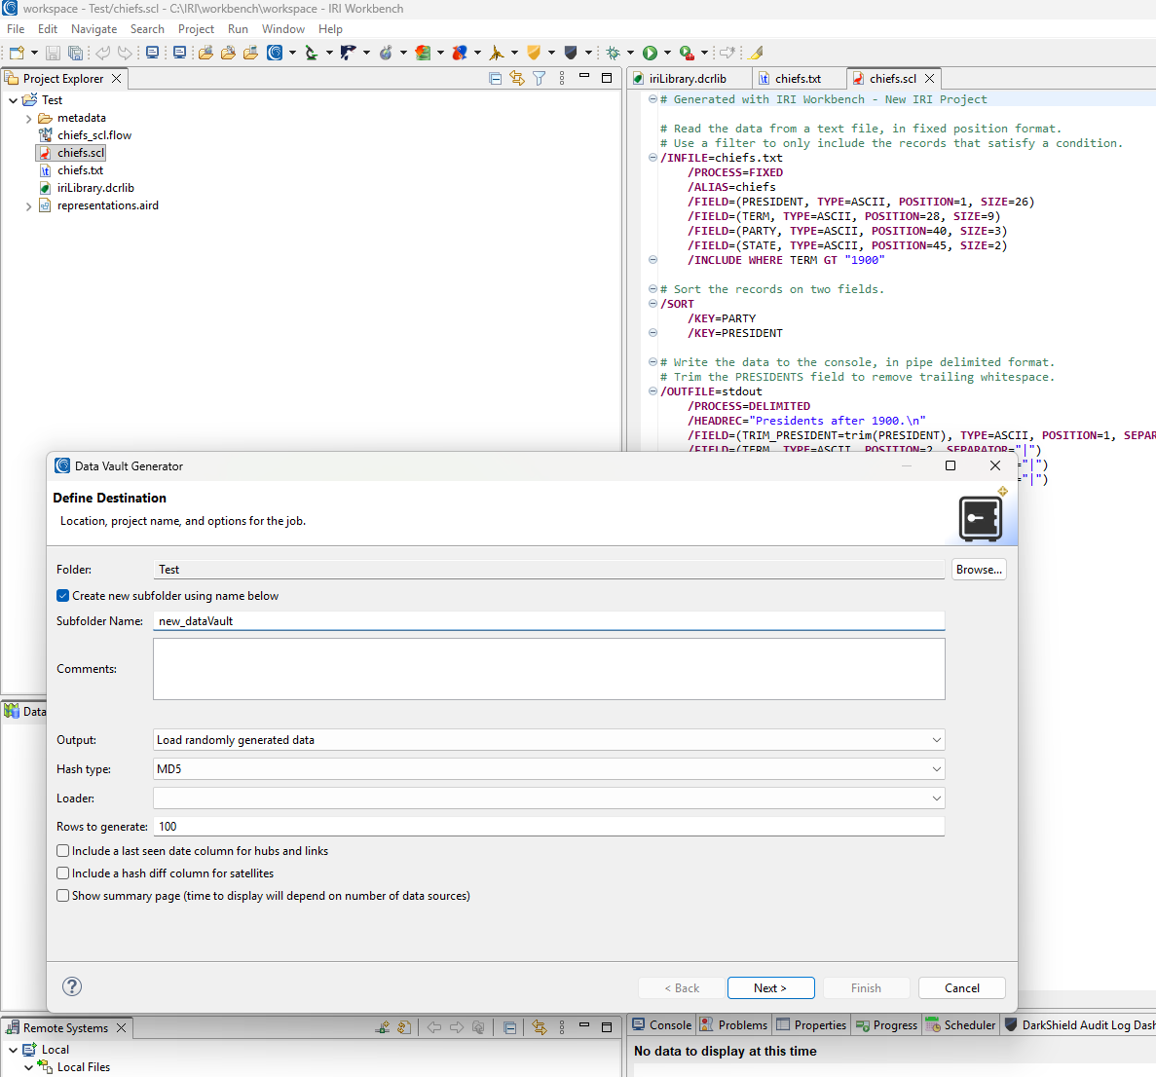This screenshot has height=1077, width=1156.
Task: Toggle Link with Editor in Project Explorer
Action: (x=517, y=78)
